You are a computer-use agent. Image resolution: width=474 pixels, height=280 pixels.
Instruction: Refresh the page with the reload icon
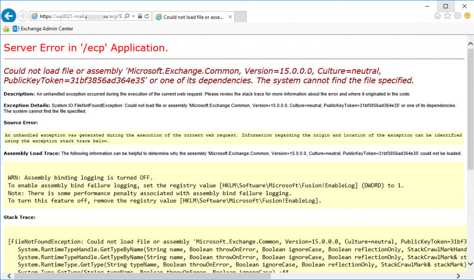[147, 15]
